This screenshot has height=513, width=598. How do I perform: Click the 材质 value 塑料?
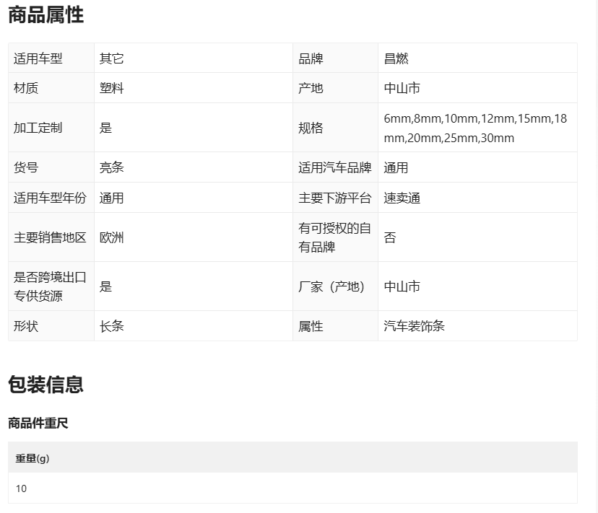[x=111, y=88]
